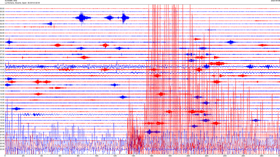The width and height of the screenshot is (280, 157).
Task: Click the '00:30' time row label
Action: [x=2, y=12]
